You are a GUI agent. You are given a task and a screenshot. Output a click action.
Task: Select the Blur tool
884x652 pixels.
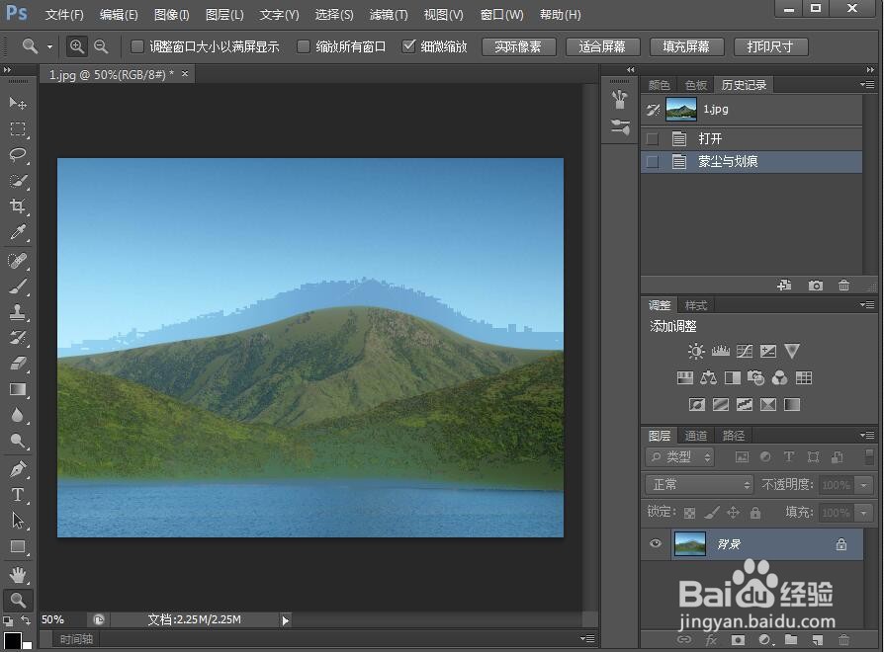(x=18, y=416)
